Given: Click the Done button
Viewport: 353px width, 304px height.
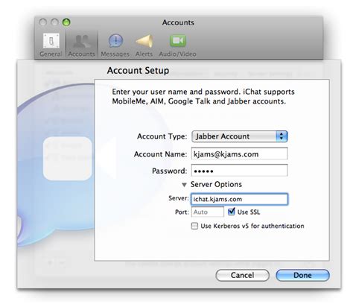Looking at the screenshot, I should click(x=302, y=275).
